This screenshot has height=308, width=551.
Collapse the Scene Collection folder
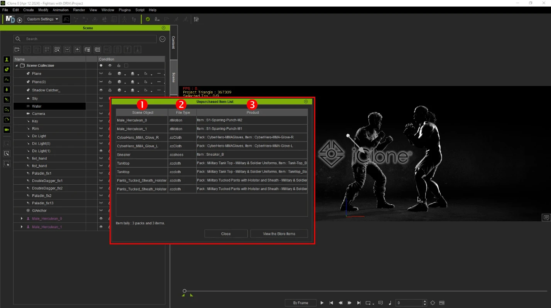coord(17,66)
